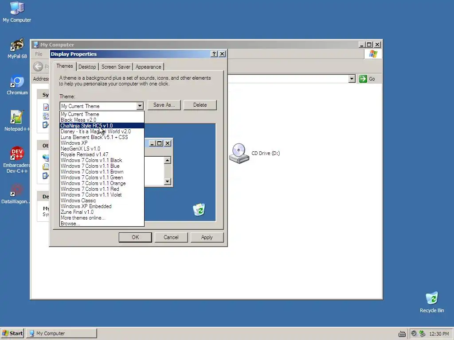Select Windows 7 Colors v1.1 Green

click(x=102, y=178)
